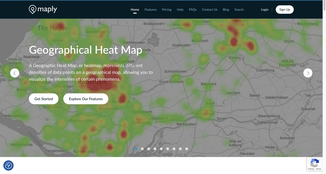
Task: Go to previous carousel slide
Action: point(15,73)
